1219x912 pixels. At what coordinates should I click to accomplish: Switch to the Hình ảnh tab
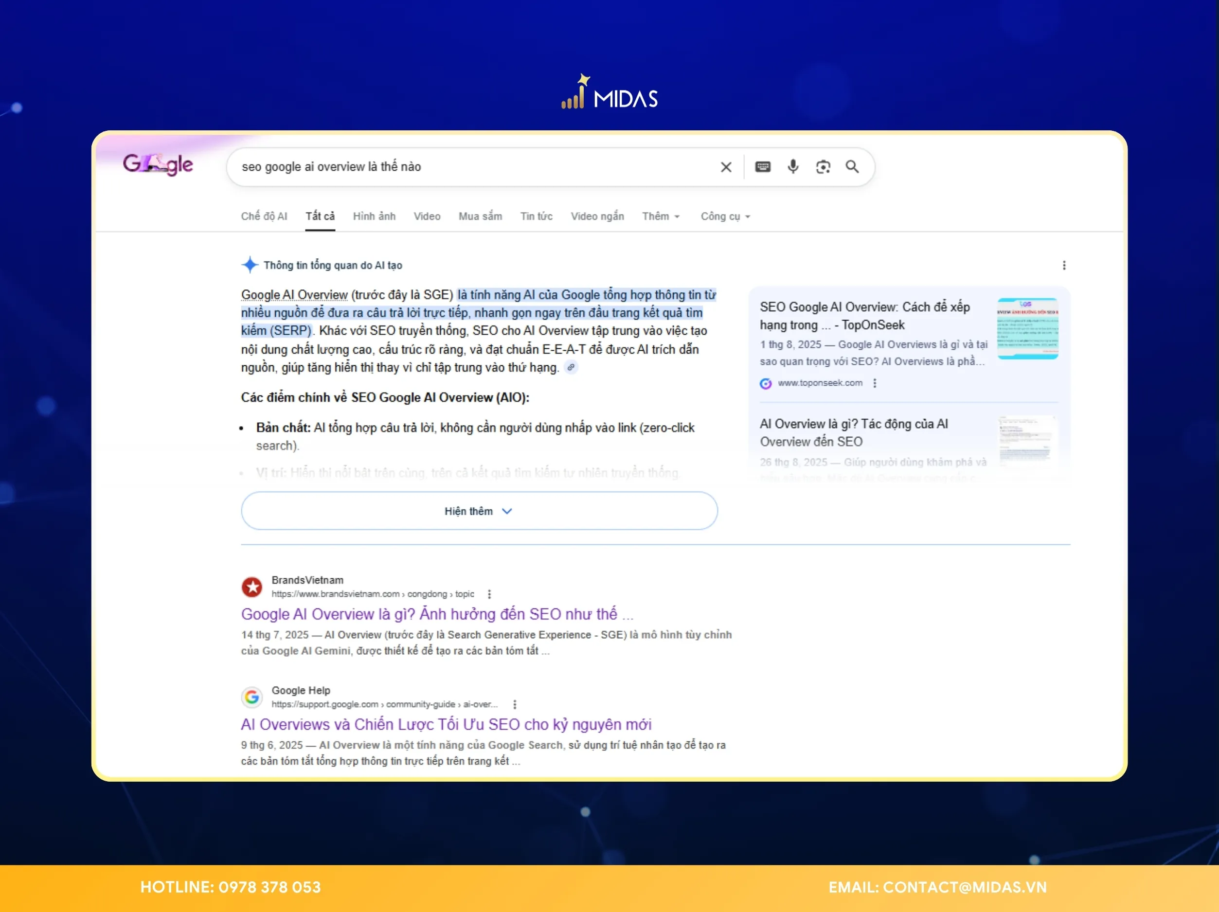tap(374, 216)
